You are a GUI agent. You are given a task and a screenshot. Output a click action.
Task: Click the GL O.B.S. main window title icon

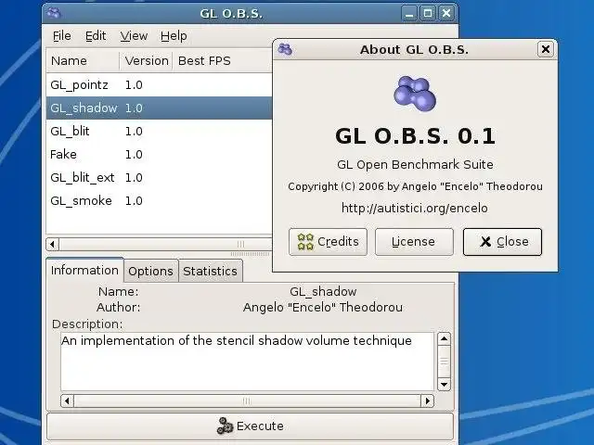(x=54, y=13)
